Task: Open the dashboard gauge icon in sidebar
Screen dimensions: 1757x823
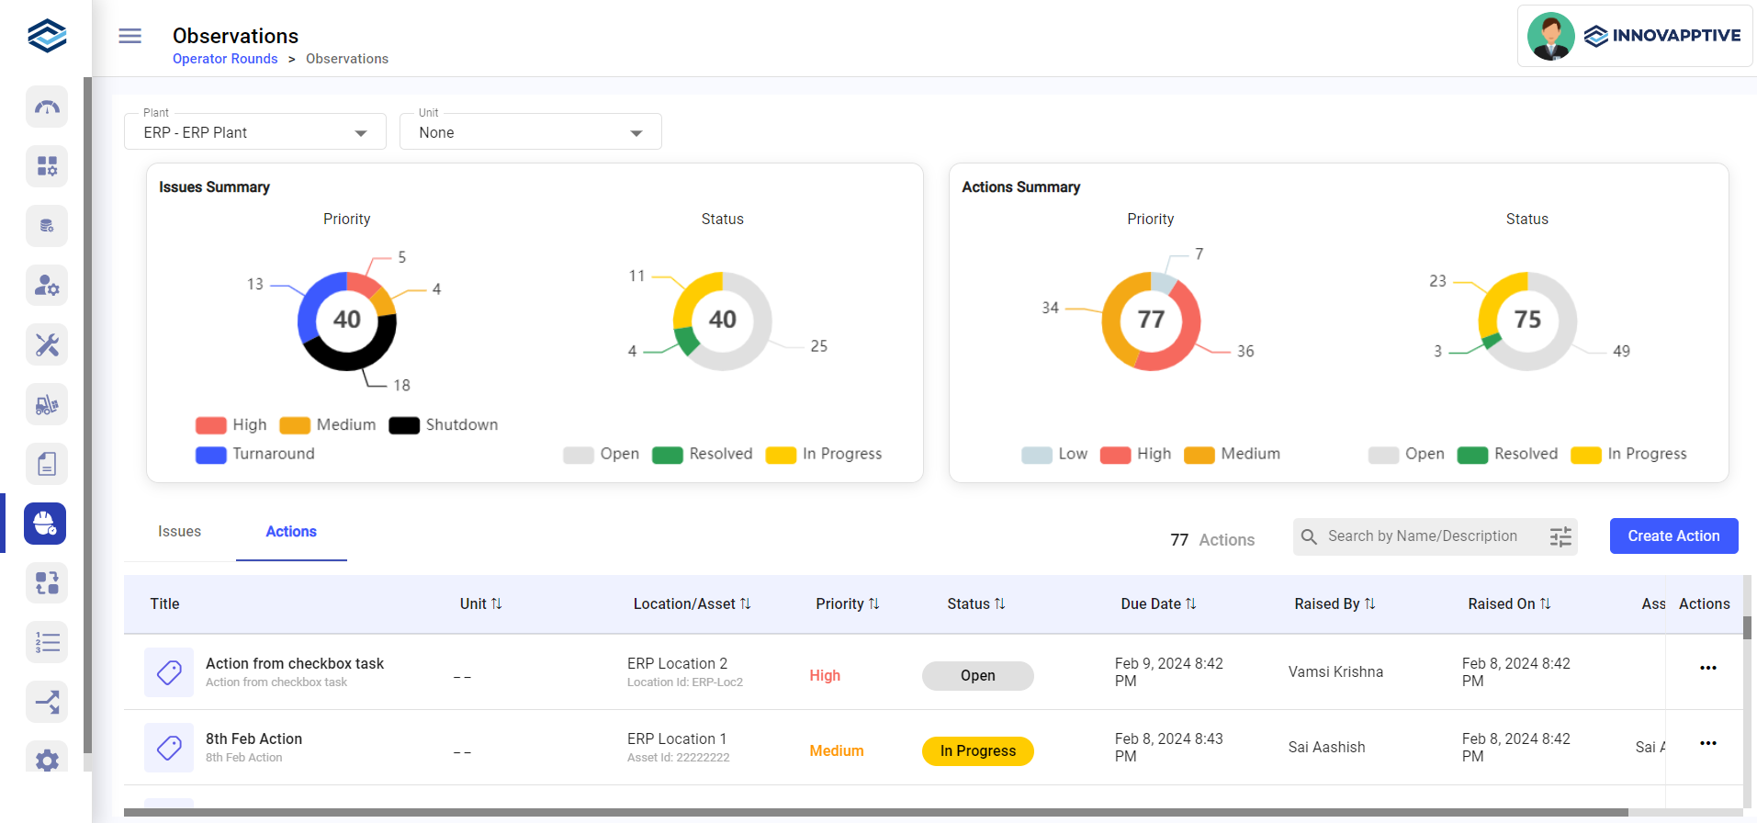Action: click(47, 107)
